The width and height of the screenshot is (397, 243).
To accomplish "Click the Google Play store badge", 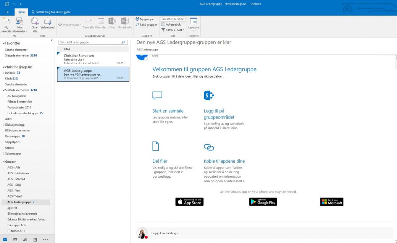I will (263, 202).
